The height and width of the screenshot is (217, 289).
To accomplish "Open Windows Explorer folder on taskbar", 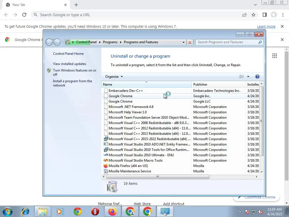I will (43, 211).
